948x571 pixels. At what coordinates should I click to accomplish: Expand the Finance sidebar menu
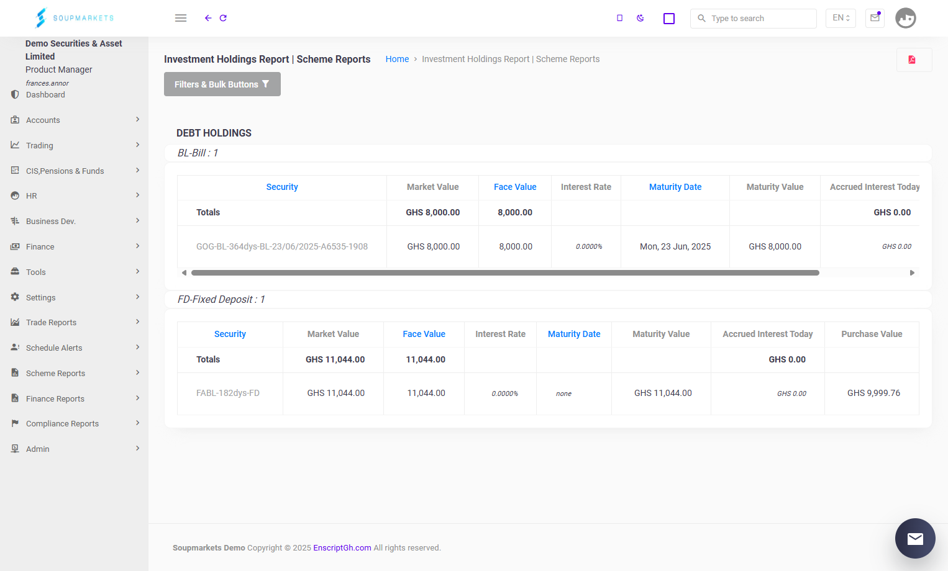click(74, 246)
